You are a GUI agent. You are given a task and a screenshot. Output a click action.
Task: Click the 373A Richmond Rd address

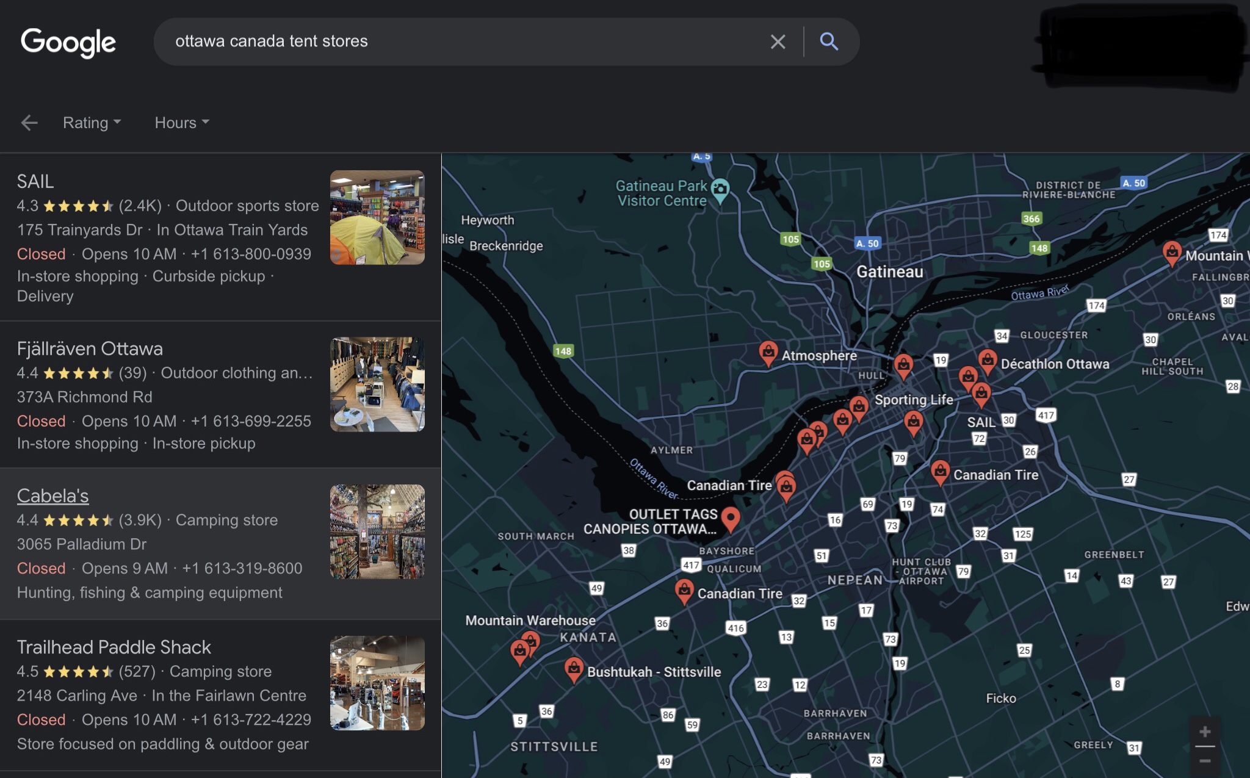pos(85,397)
